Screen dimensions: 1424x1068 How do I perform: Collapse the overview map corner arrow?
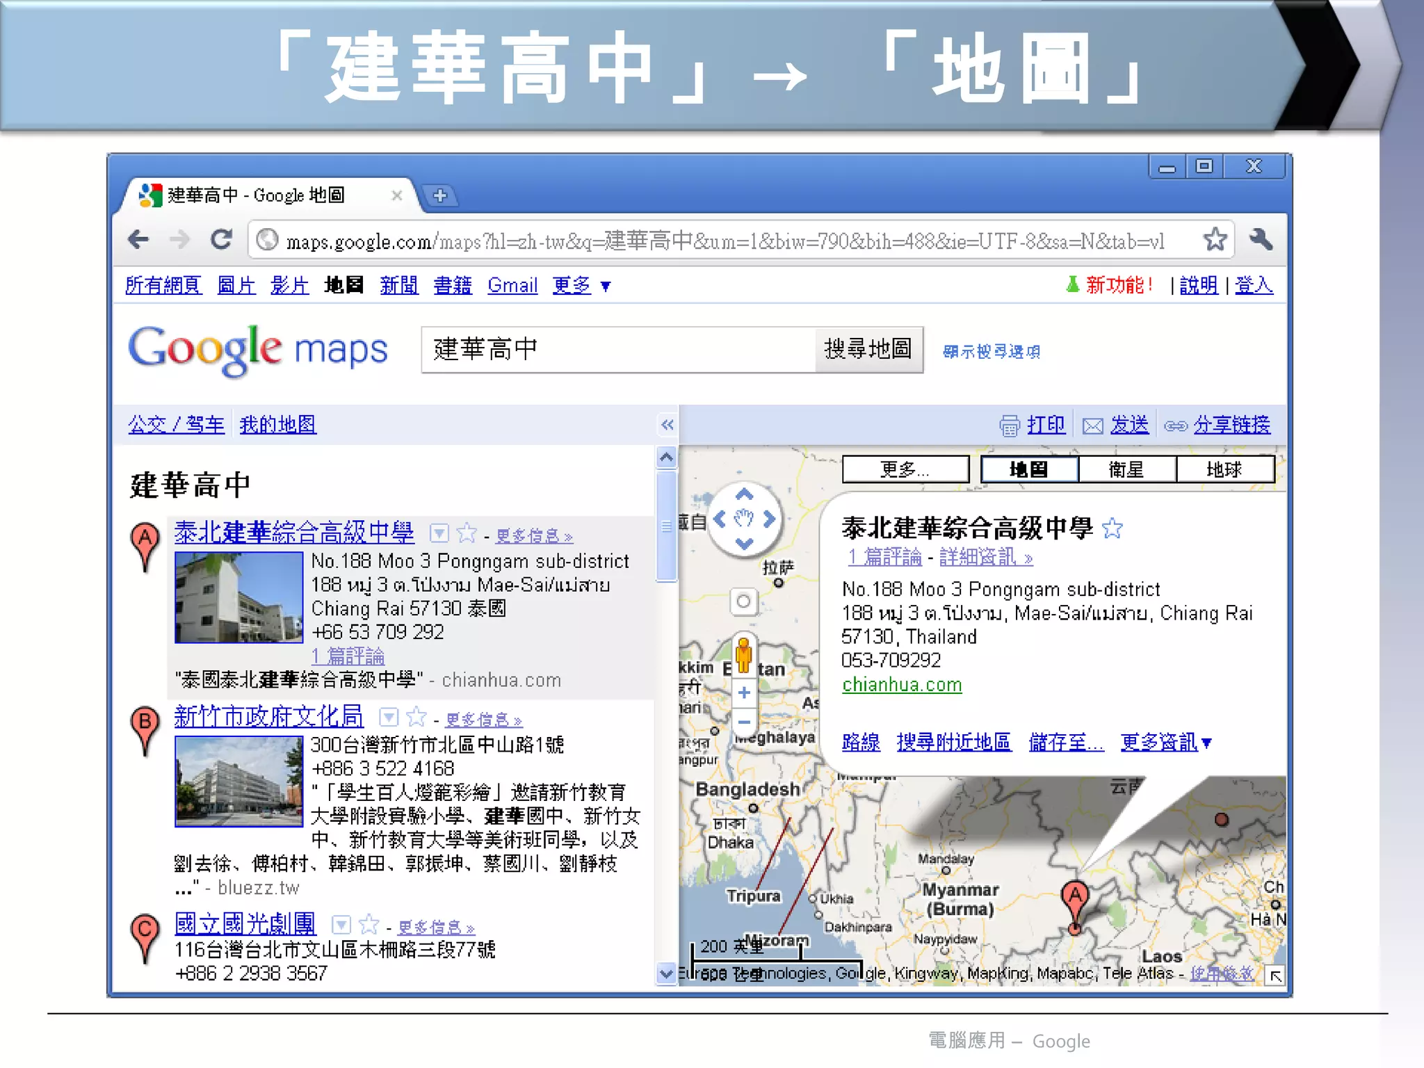1276,976
